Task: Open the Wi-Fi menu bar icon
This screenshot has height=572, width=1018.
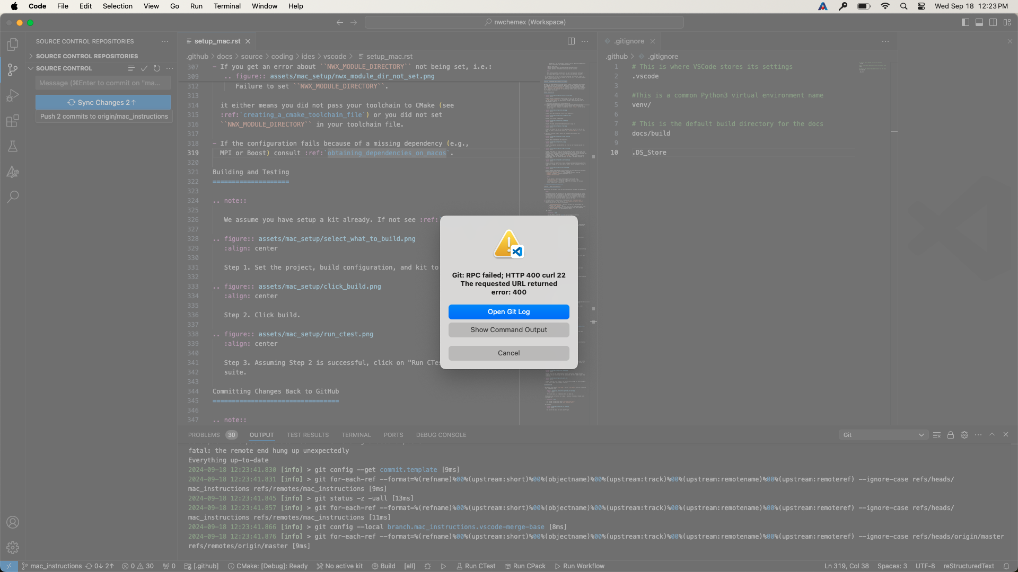Action: coord(885,6)
